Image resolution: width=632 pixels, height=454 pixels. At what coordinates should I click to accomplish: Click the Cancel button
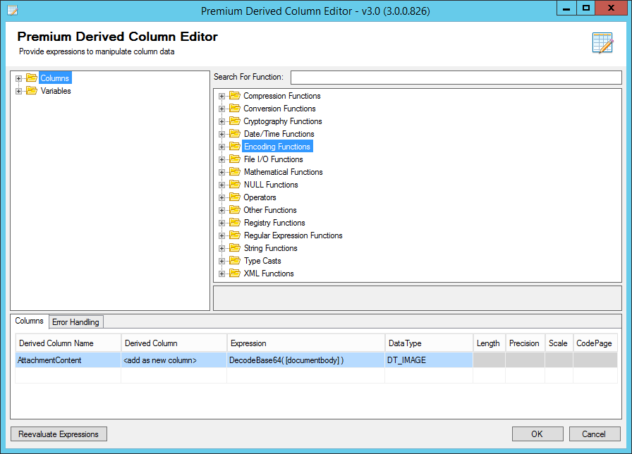594,434
